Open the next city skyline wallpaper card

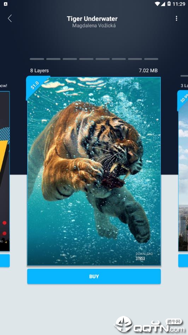[183, 171]
